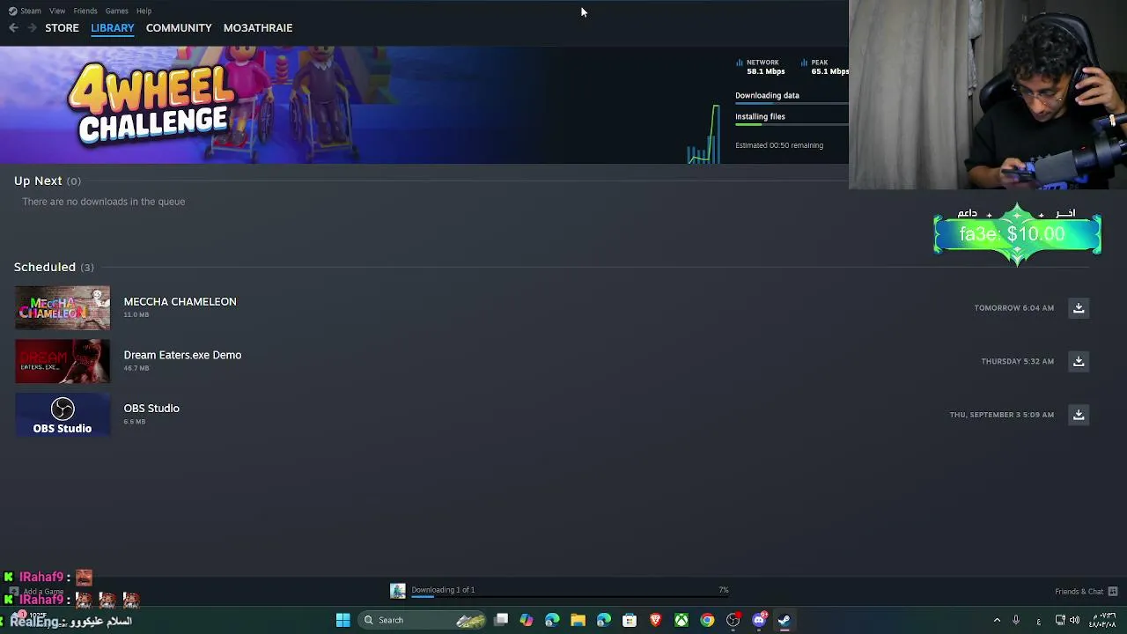Launch Google Chrome from taskbar

click(x=707, y=620)
